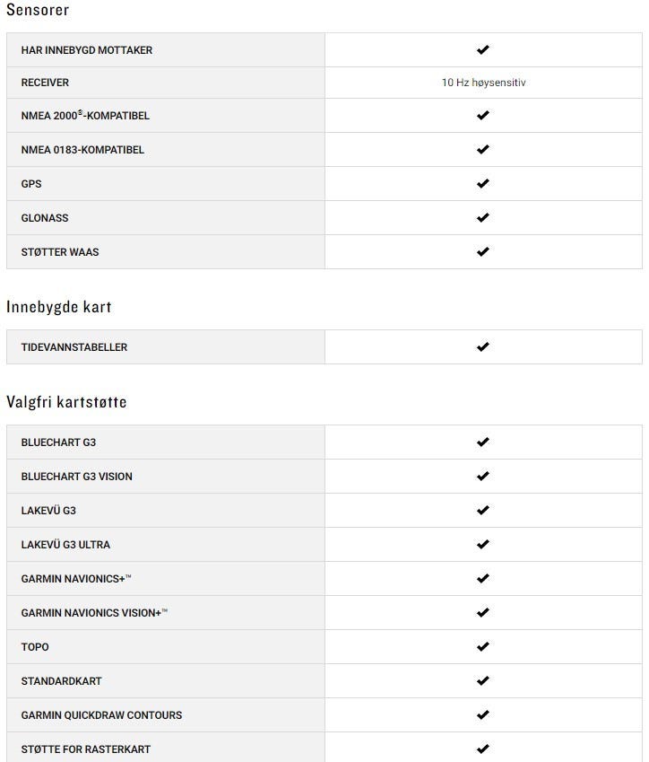Click the Valgfri kartstøtte heading
The width and height of the screenshot is (649, 762).
coord(66,402)
